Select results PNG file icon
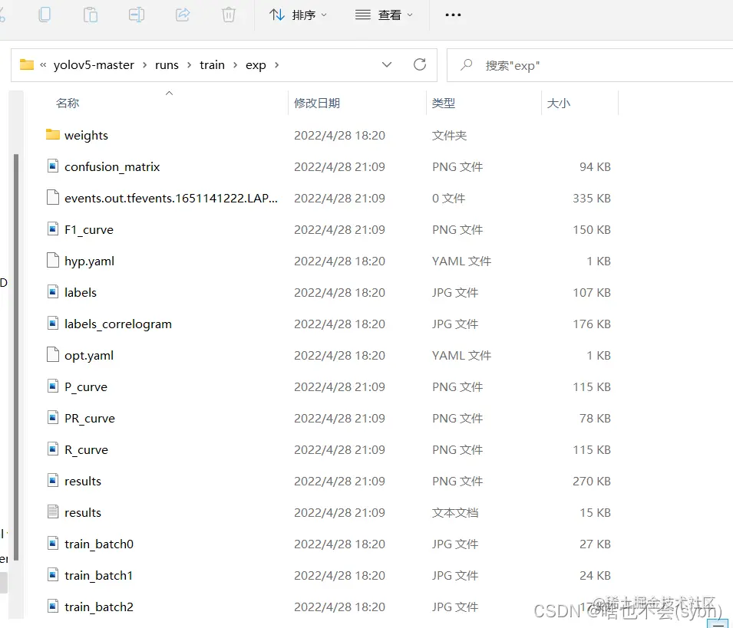 tap(53, 480)
